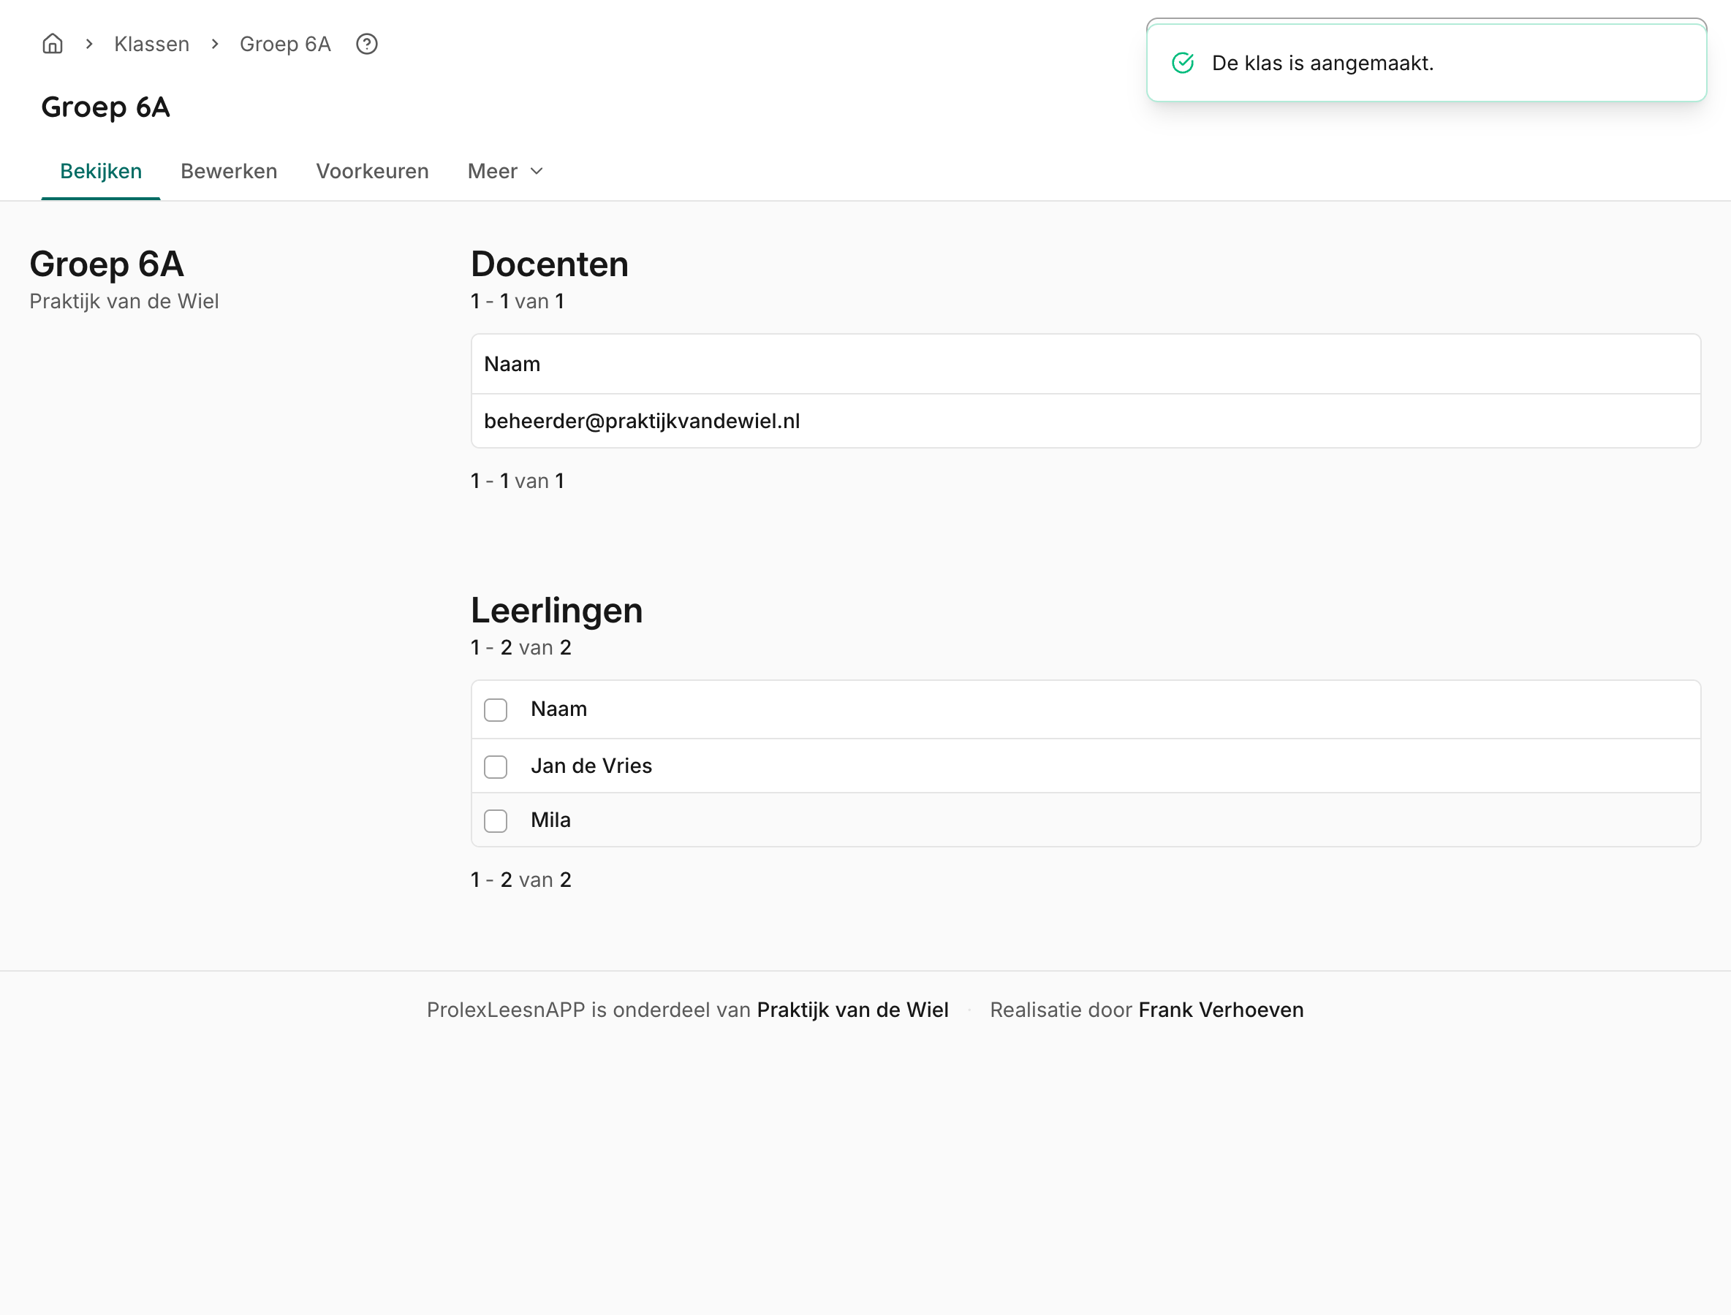The height and width of the screenshot is (1315, 1731).
Task: Open the Groep 6A breadcrumb link
Action: [285, 44]
